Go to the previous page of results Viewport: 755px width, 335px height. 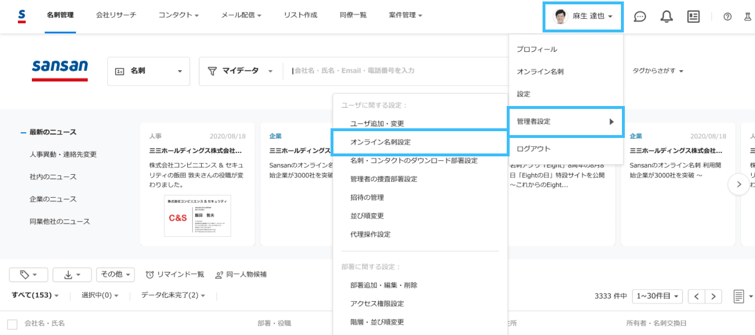[x=696, y=296]
